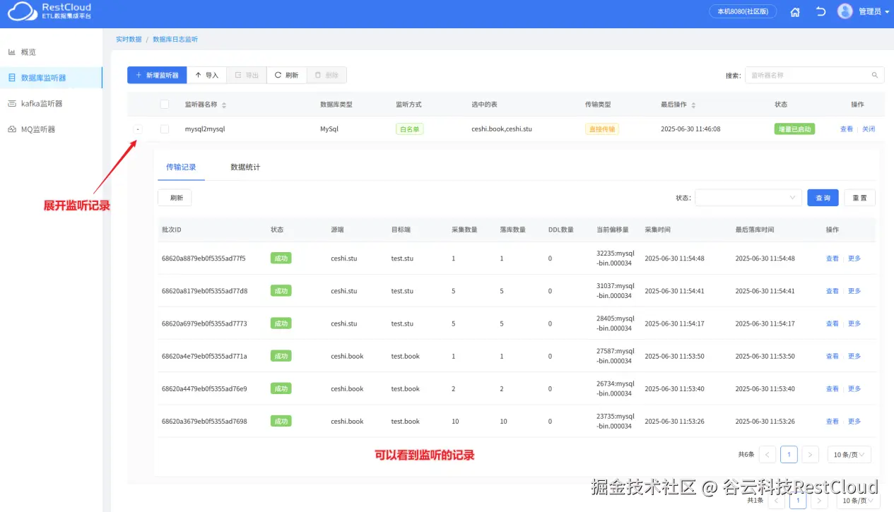
Task: Toggle the select-all header checkbox
Action: click(x=165, y=105)
